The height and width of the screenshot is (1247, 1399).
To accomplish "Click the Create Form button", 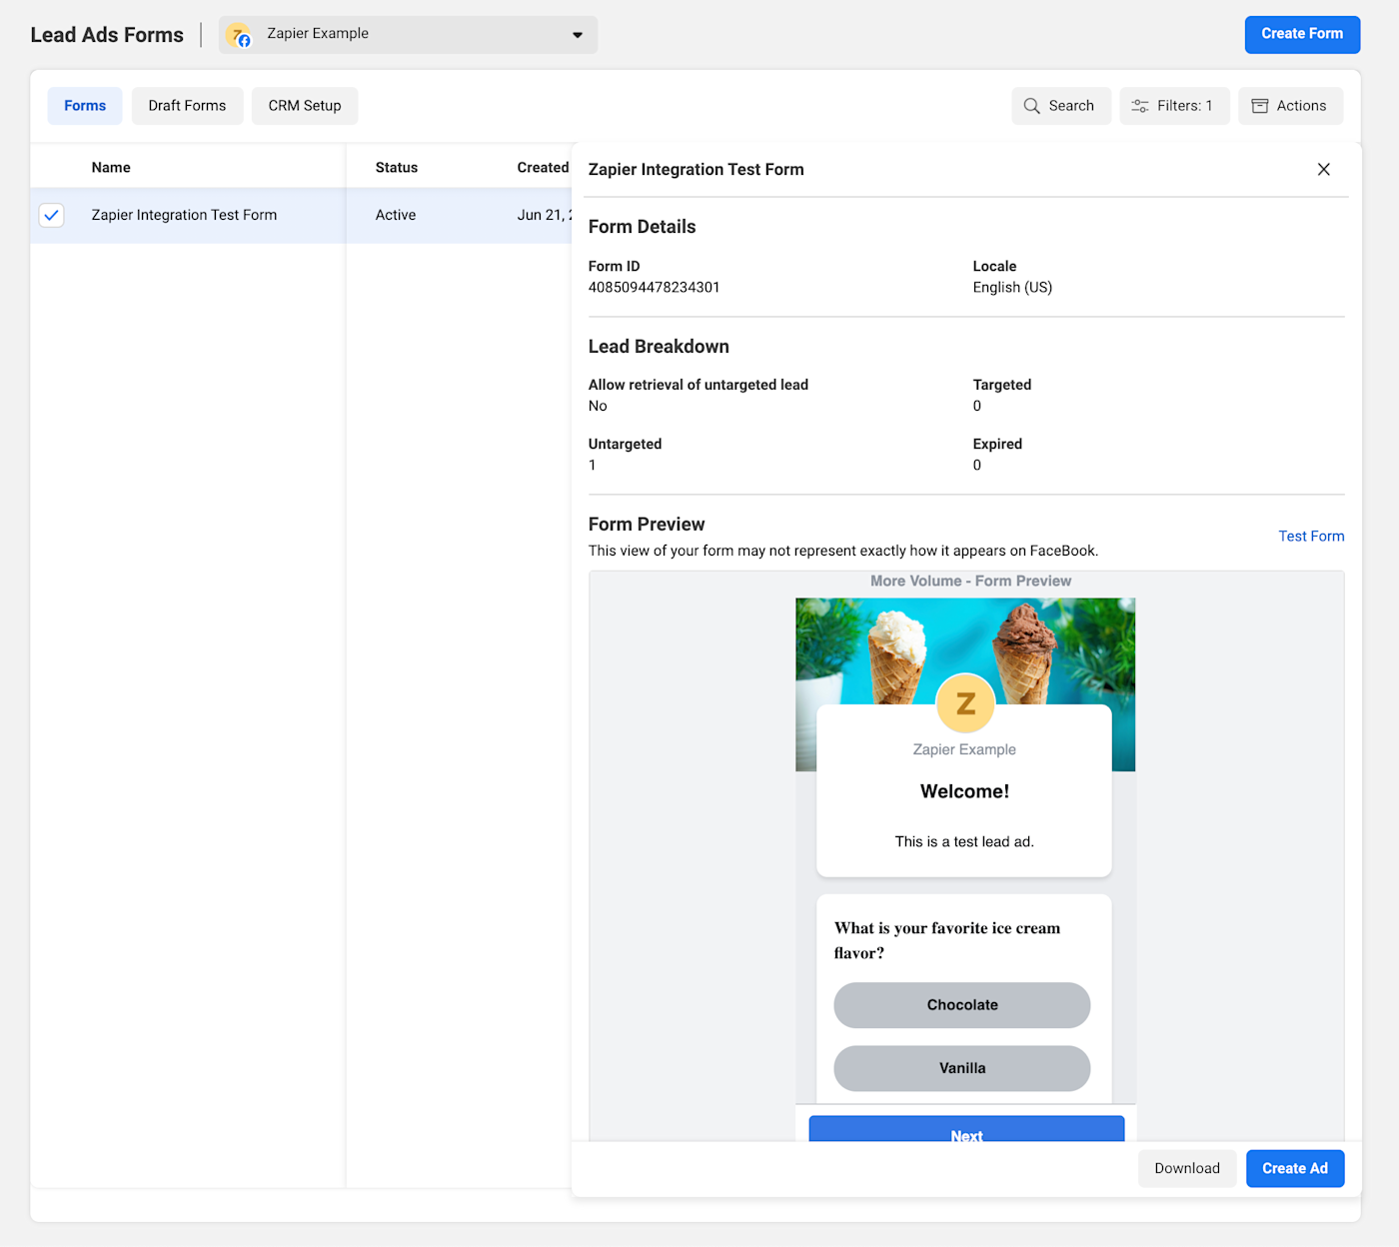I will (x=1302, y=34).
